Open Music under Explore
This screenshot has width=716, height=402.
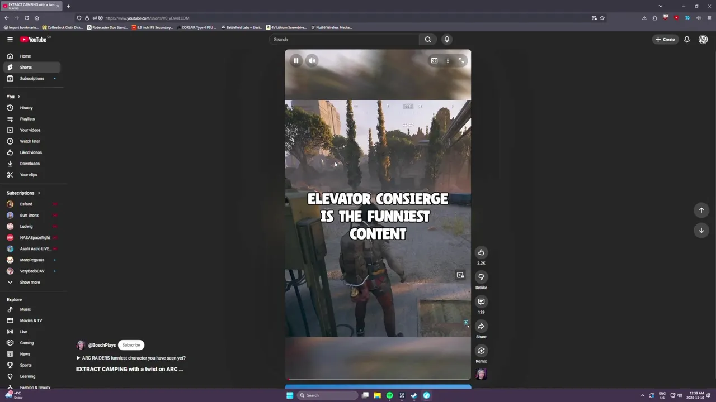click(31, 309)
